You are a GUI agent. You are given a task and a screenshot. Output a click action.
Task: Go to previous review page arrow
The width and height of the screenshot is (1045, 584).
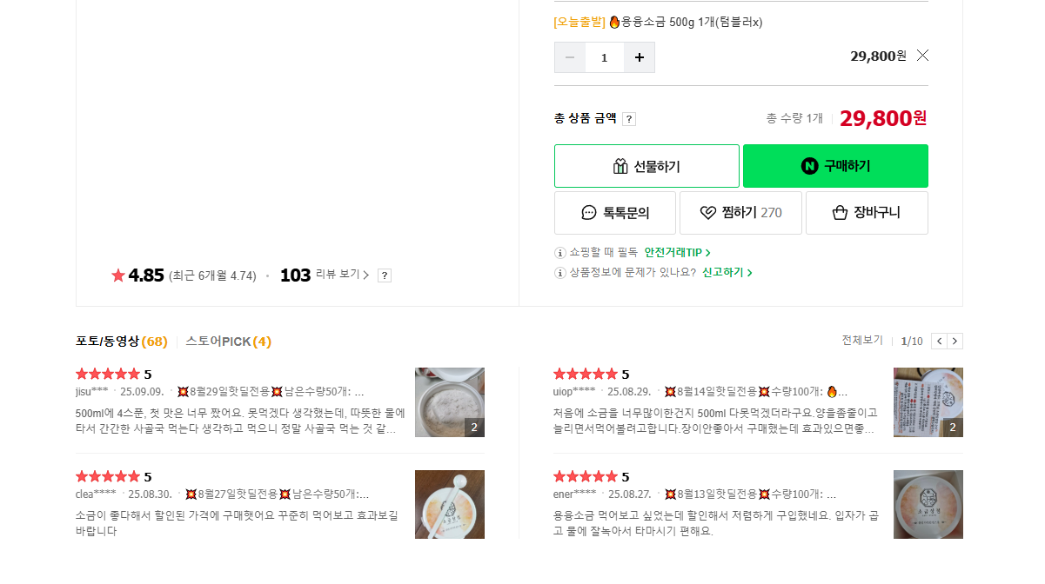pyautogui.click(x=939, y=342)
